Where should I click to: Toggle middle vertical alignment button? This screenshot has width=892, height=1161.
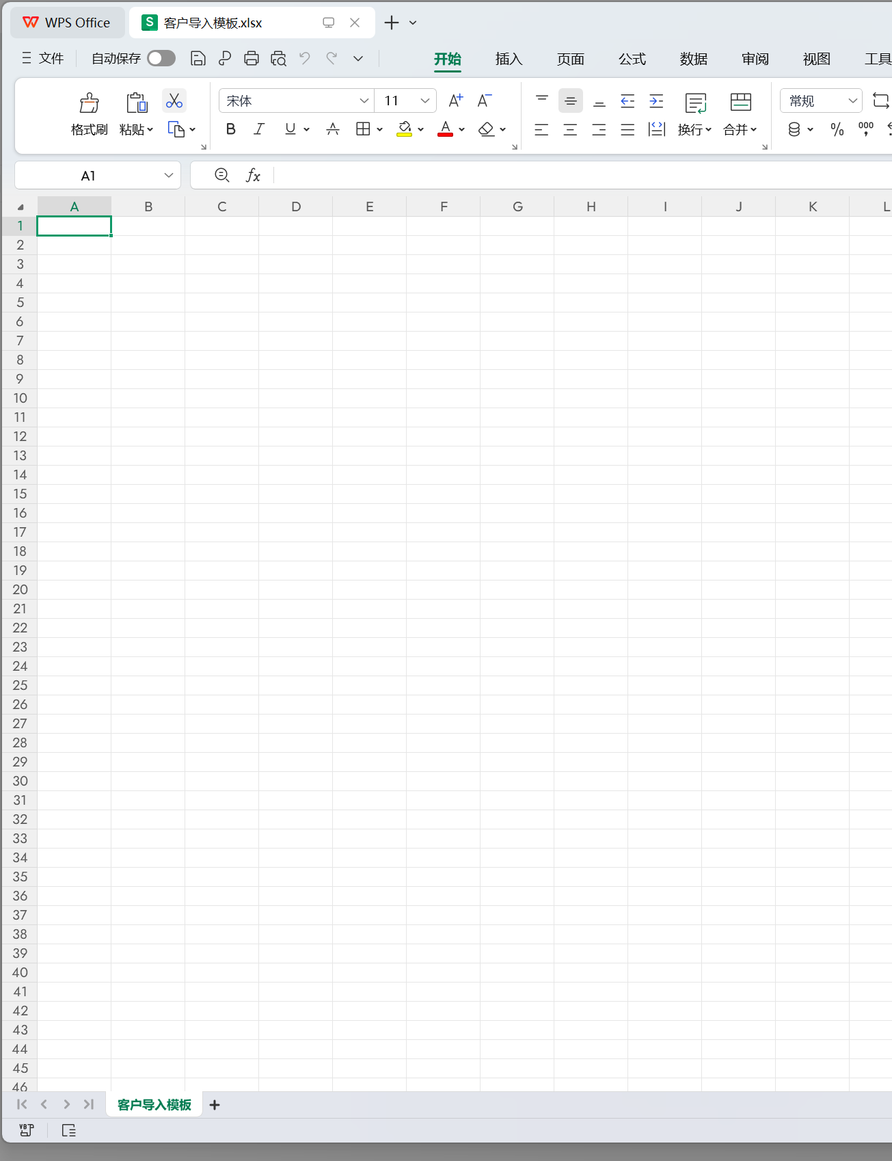click(570, 101)
